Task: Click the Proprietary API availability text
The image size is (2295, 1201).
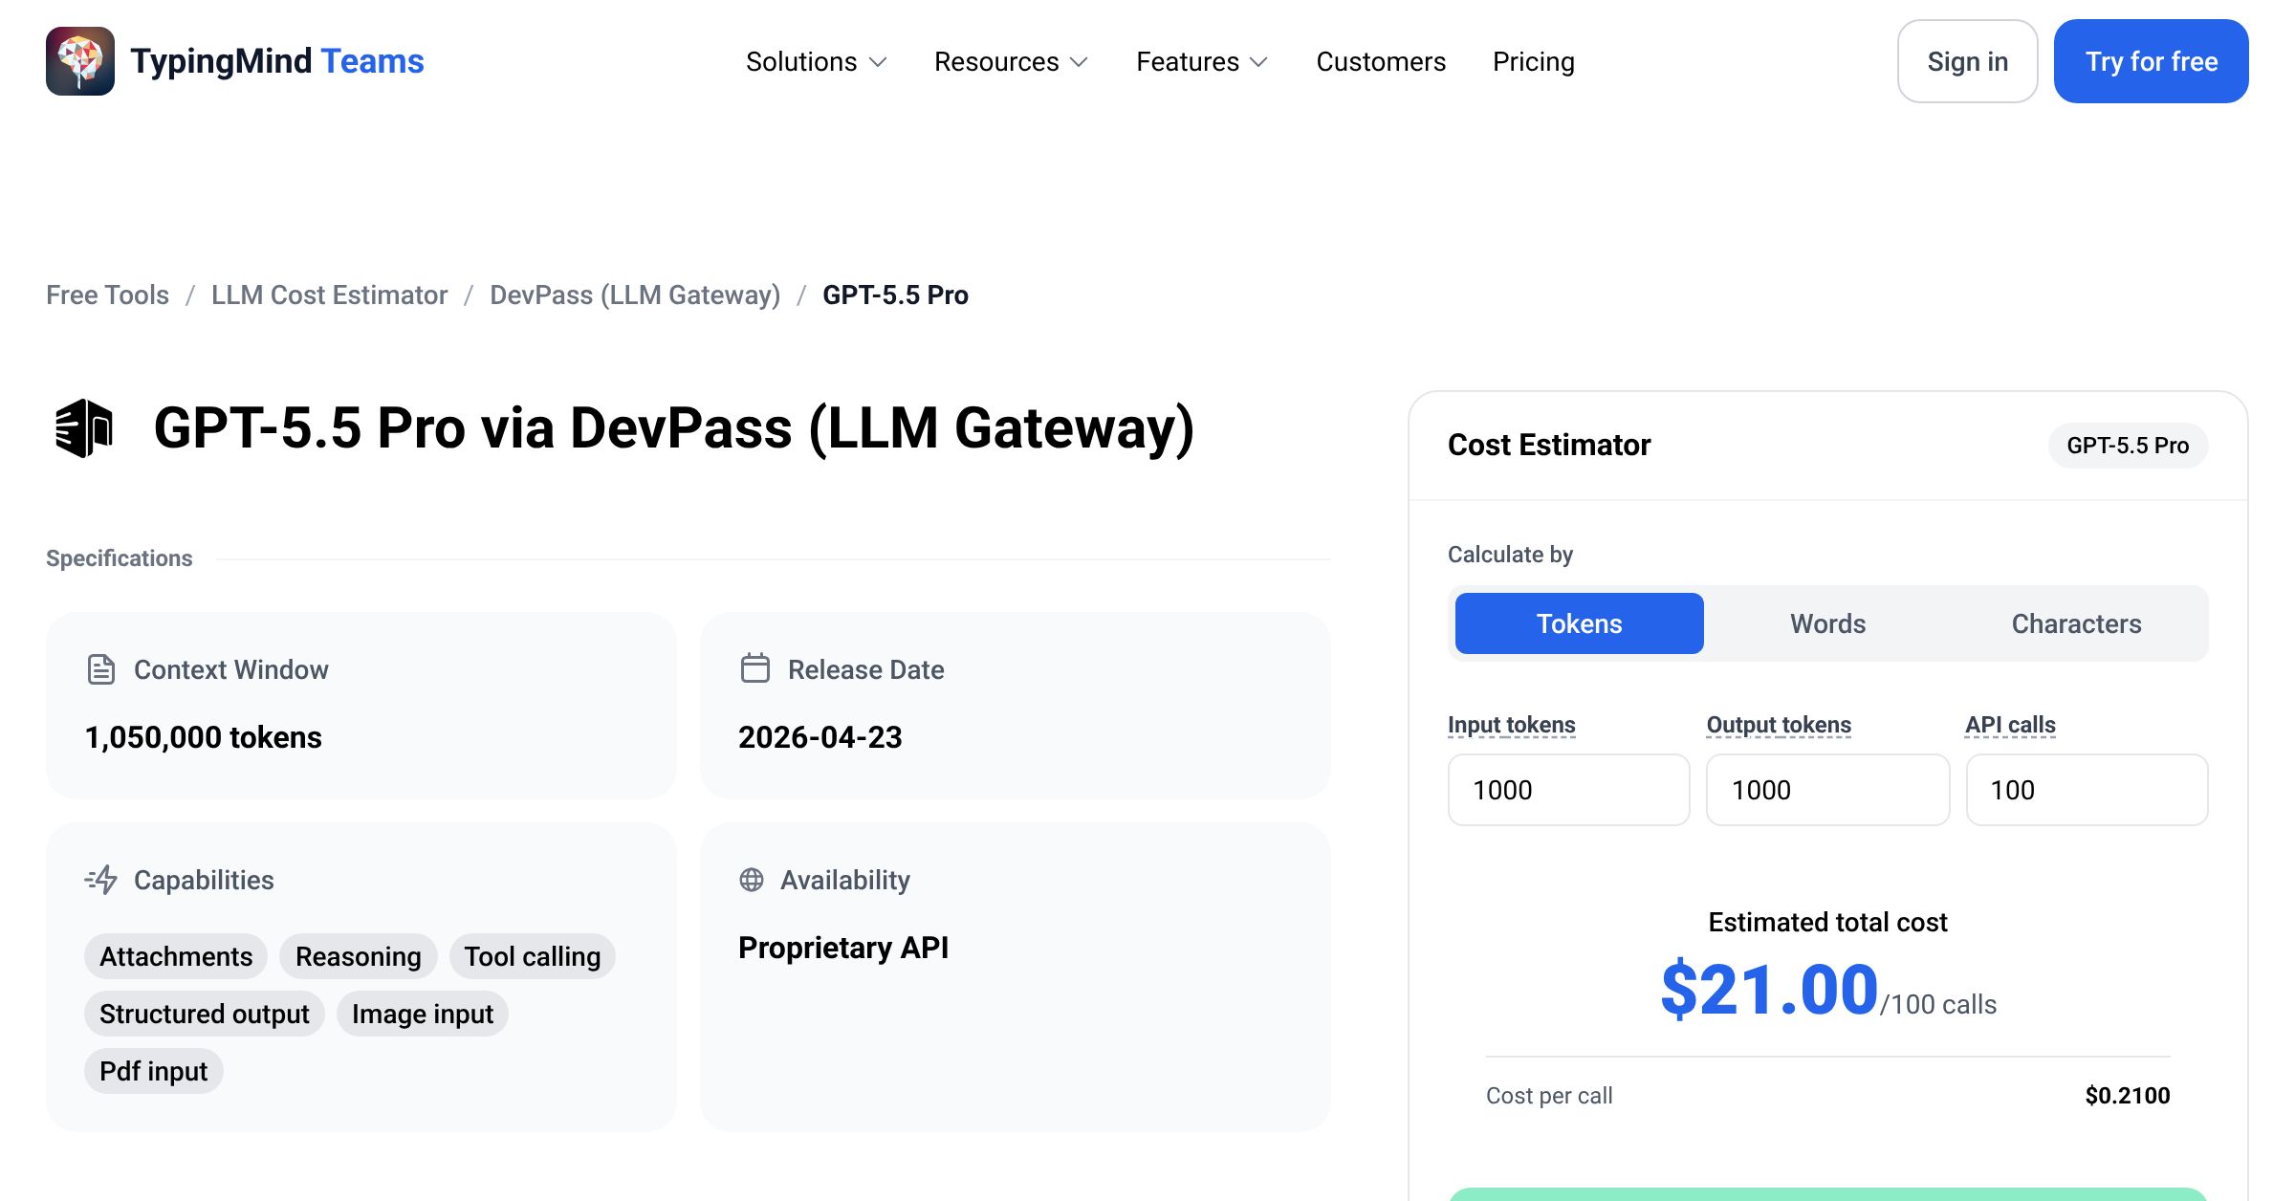Action: pyautogui.click(x=843, y=948)
